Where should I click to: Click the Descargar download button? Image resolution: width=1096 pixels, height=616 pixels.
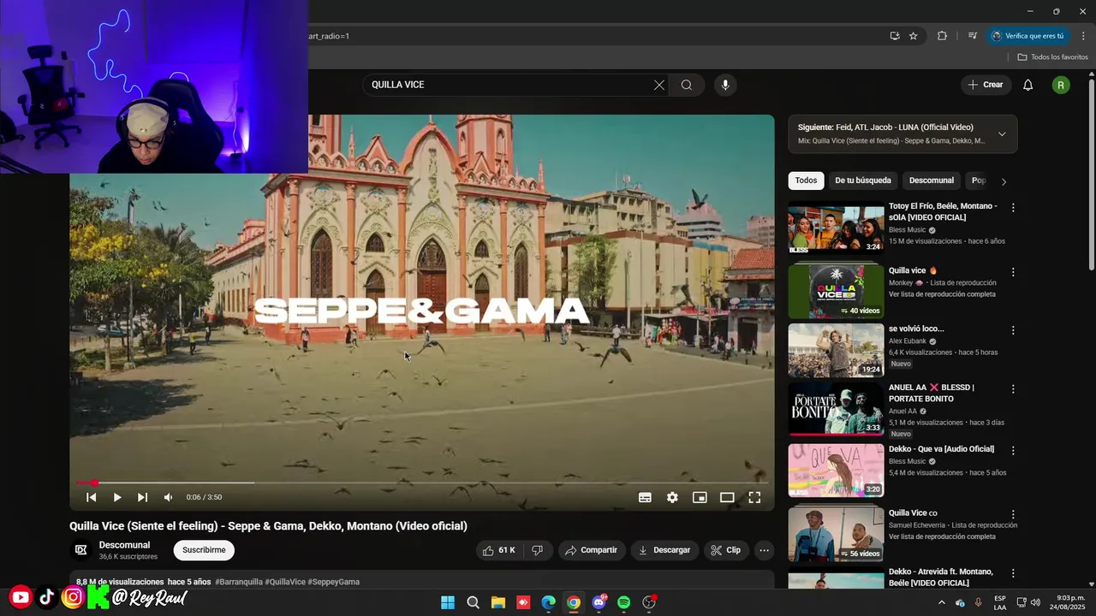point(664,550)
